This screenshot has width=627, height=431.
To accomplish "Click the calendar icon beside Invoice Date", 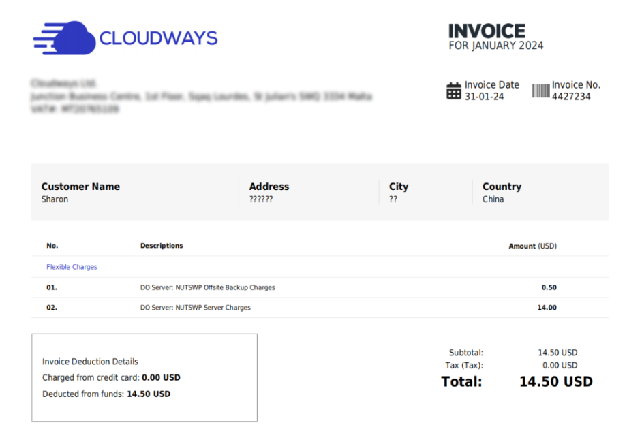I will pyautogui.click(x=454, y=91).
